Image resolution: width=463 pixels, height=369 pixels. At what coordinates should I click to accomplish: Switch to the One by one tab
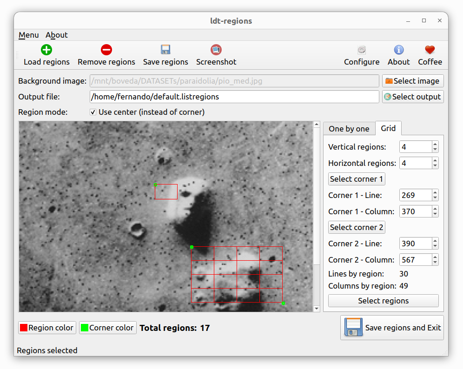tap(349, 129)
